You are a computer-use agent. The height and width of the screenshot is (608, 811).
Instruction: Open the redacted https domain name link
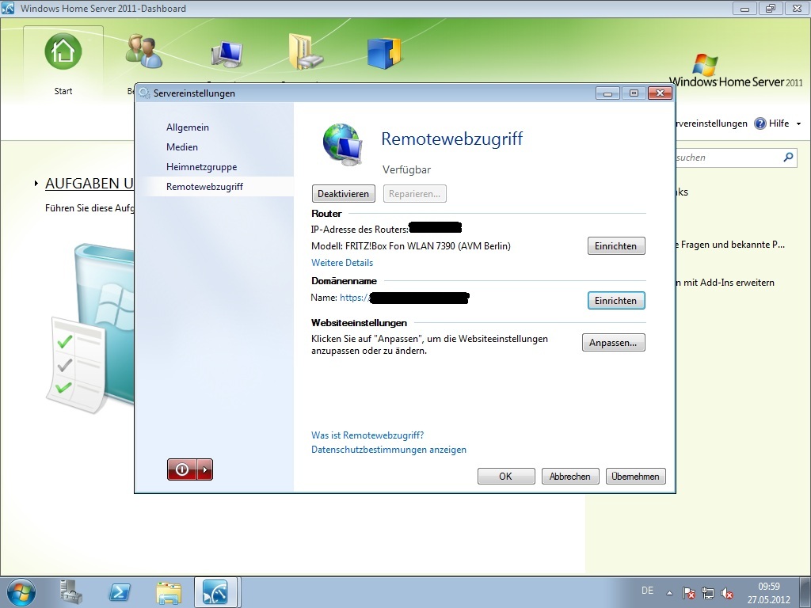(x=405, y=298)
